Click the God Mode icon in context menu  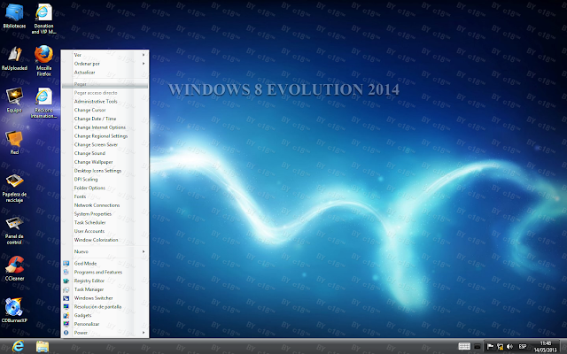66,264
